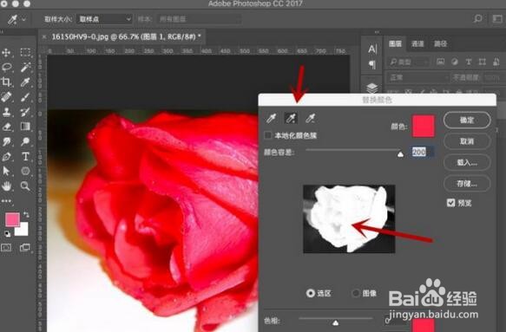Select the Gradient tool
The width and height of the screenshot is (506, 332).
[25, 127]
